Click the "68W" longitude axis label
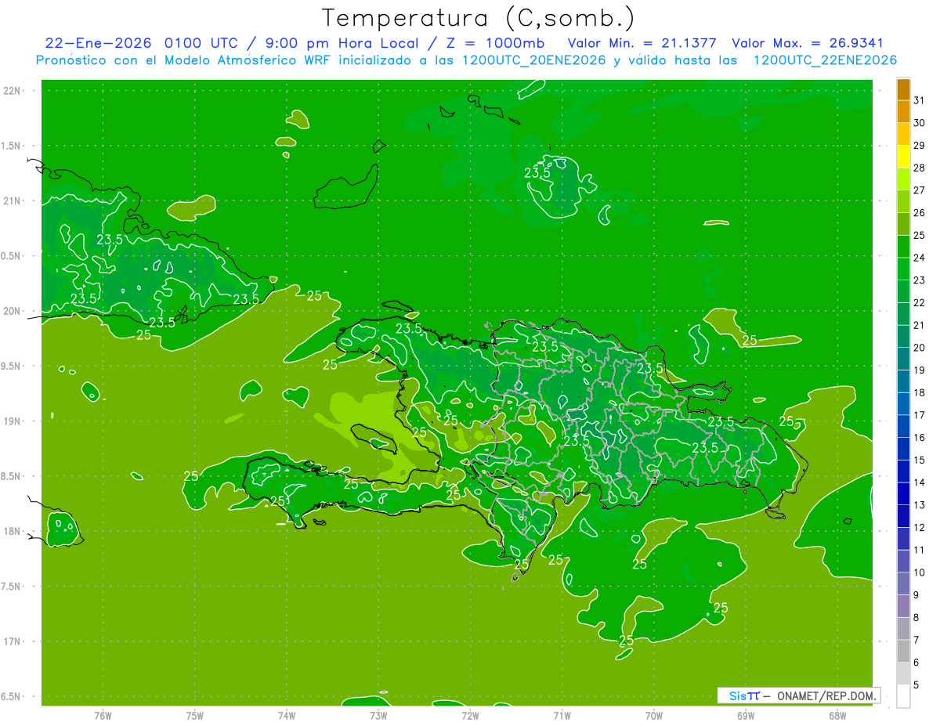This screenshot has width=940, height=726. (x=837, y=716)
